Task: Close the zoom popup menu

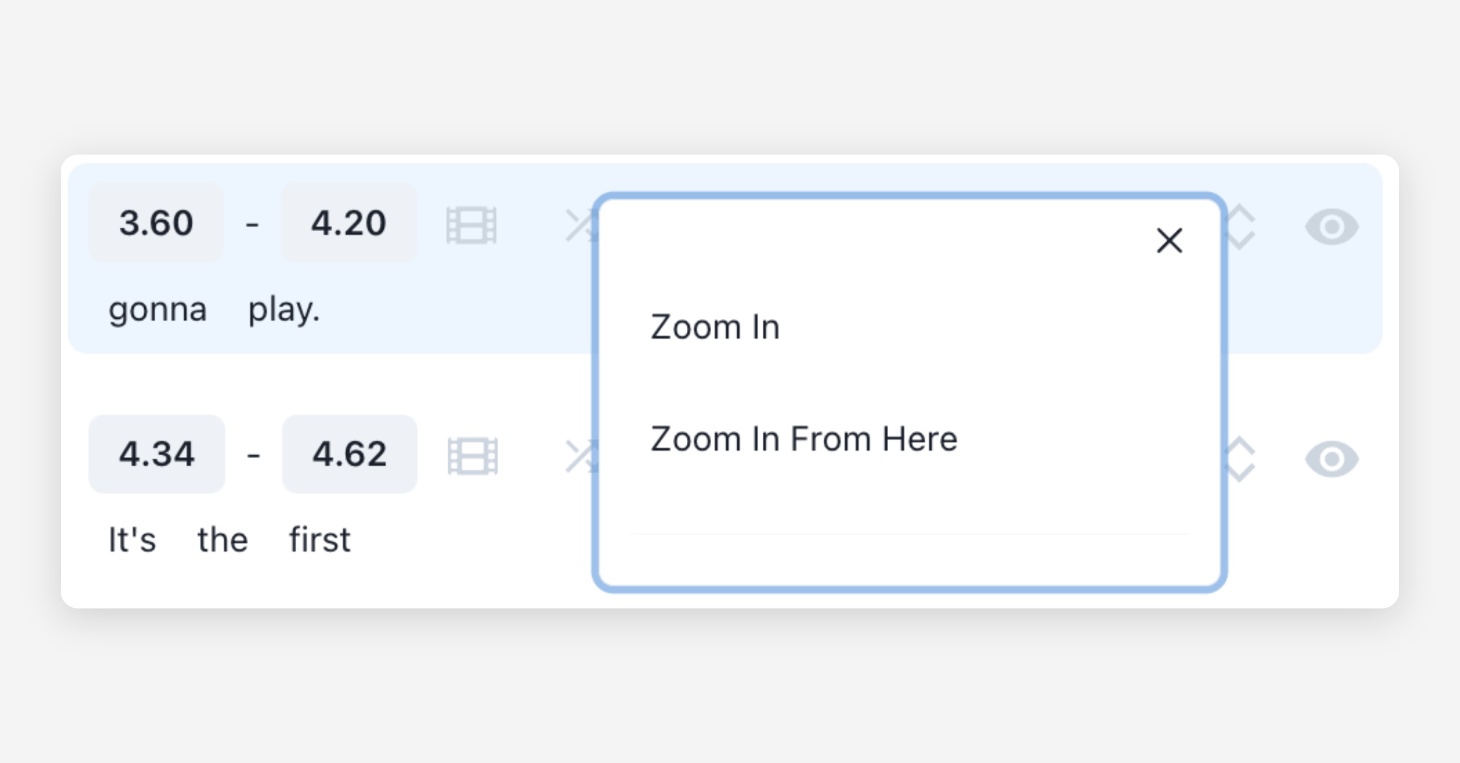Action: [1169, 240]
